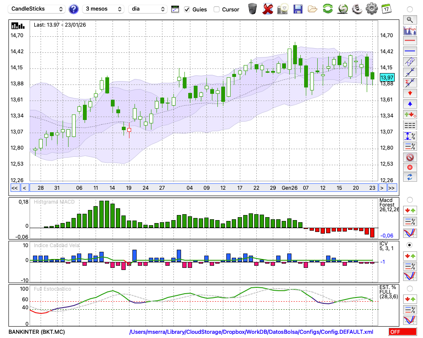Viewport: 423px width, 338px height.
Task: Click the trash can icon in toolbar
Action: (253, 8)
